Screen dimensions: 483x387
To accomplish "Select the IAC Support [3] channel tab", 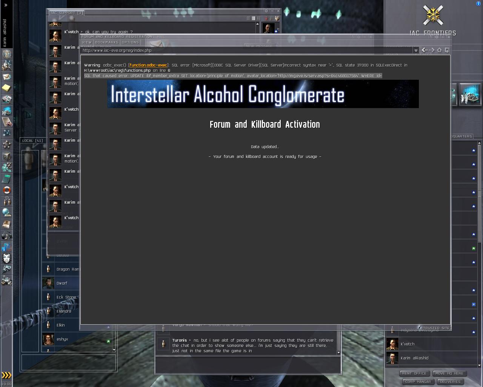I will (67, 13).
